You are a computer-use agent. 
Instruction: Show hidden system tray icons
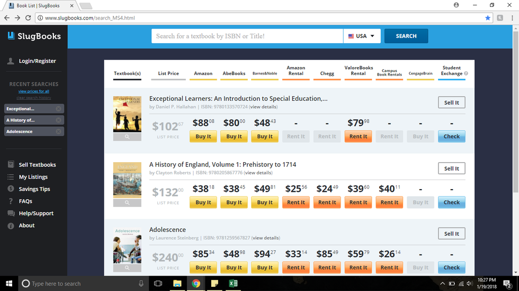(443, 284)
